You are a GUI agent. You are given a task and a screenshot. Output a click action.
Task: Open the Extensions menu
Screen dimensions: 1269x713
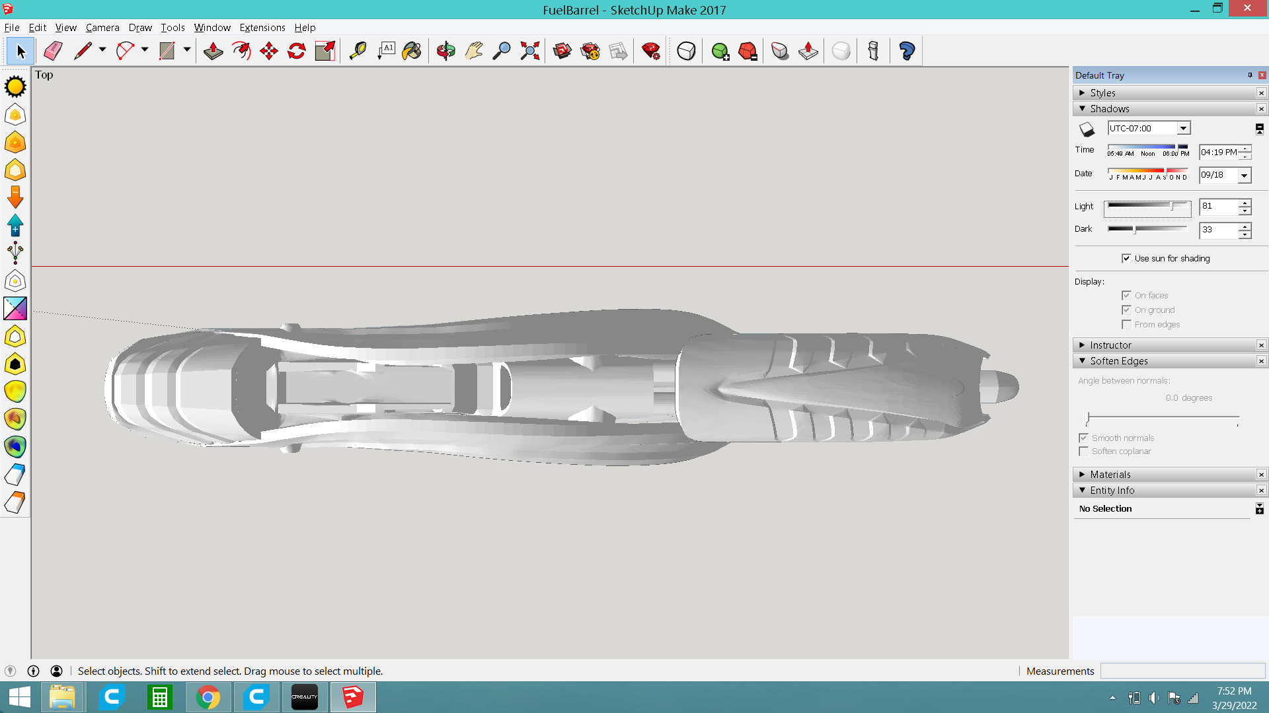pyautogui.click(x=262, y=28)
